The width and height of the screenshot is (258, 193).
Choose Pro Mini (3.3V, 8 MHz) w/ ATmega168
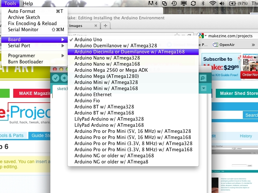(133, 150)
